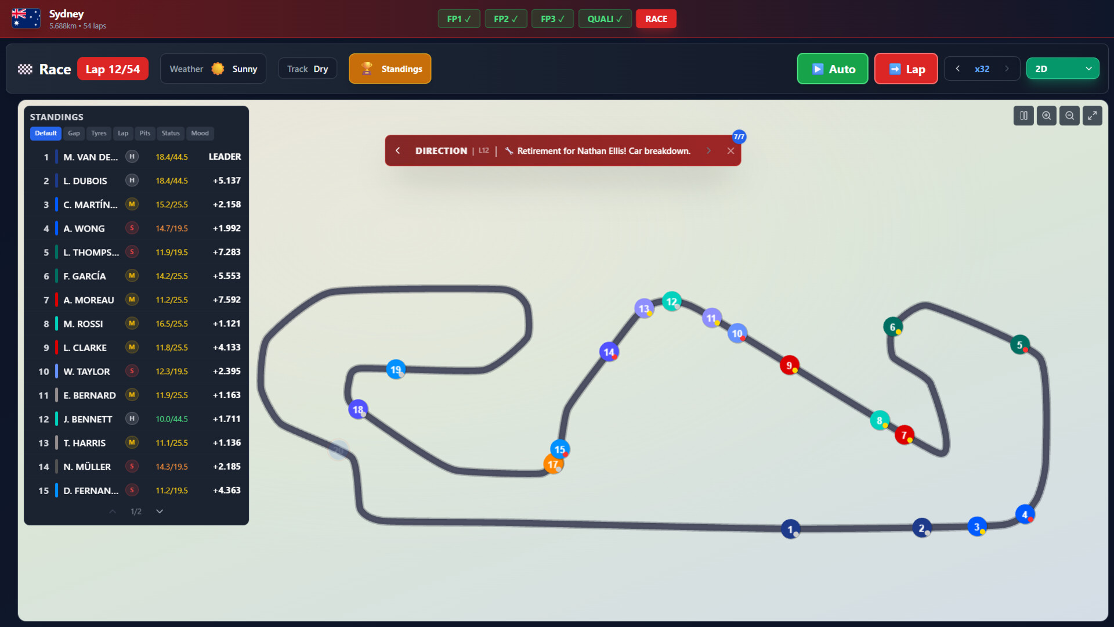The width and height of the screenshot is (1114, 627).
Task: Switch playback between Auto and manual mode
Action: (x=833, y=69)
